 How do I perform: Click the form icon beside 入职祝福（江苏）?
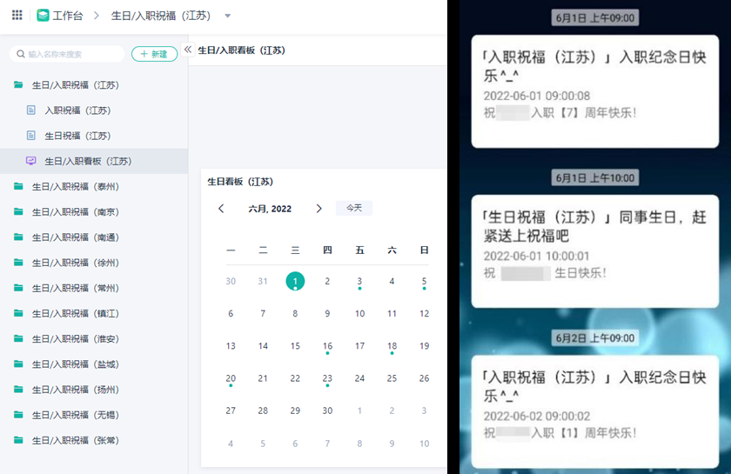30,110
